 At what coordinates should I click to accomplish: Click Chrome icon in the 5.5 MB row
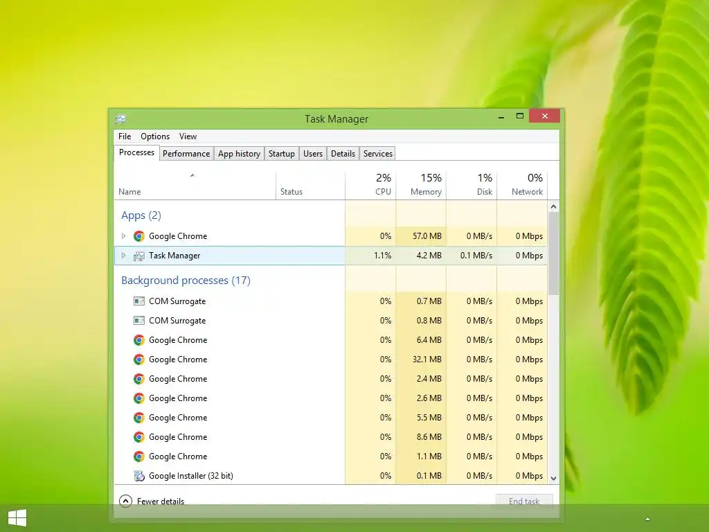point(138,418)
